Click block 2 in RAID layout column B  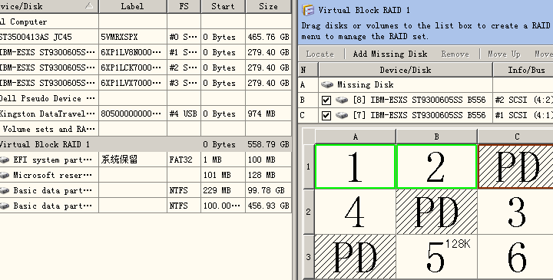click(x=436, y=166)
